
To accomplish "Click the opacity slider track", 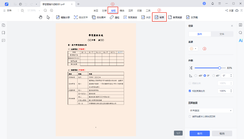I will pyautogui.click(x=206, y=68).
